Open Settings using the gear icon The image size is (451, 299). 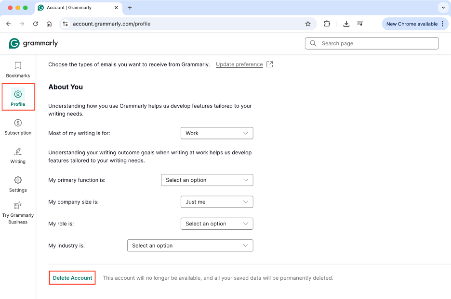18,184
